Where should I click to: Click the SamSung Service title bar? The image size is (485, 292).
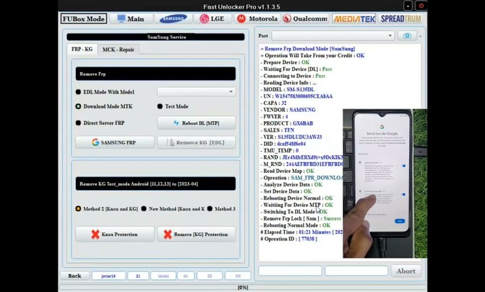pyautogui.click(x=155, y=37)
